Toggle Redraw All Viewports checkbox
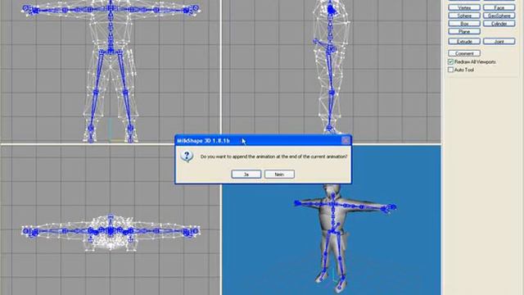524x295 pixels. tap(450, 62)
